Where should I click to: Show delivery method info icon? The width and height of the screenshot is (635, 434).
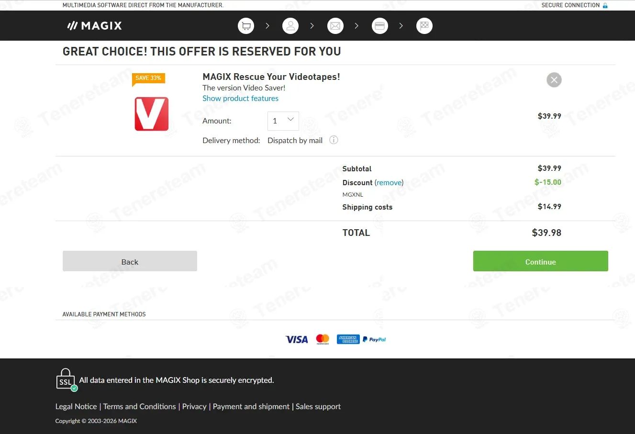[334, 140]
